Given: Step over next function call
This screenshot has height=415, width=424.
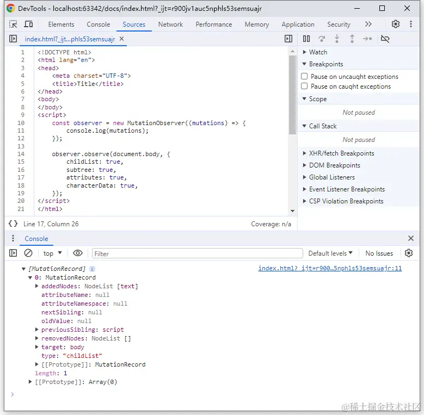Looking at the screenshot, I should tap(322, 39).
